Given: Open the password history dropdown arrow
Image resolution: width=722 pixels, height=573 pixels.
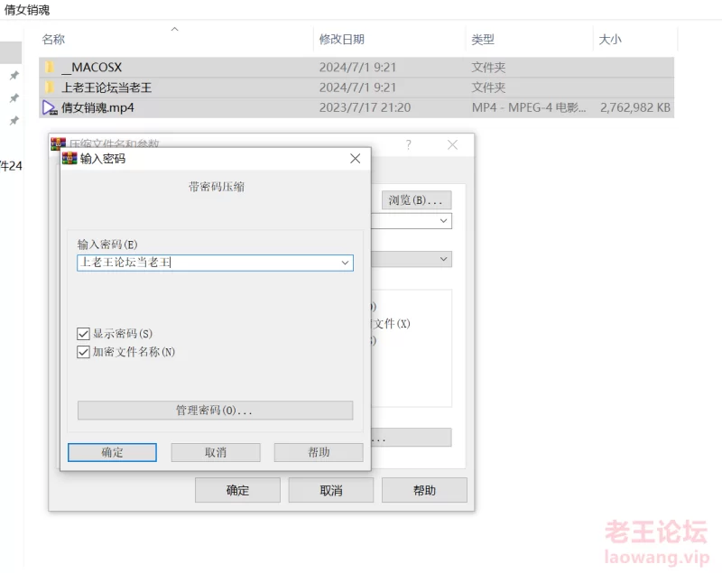Looking at the screenshot, I should click(345, 263).
